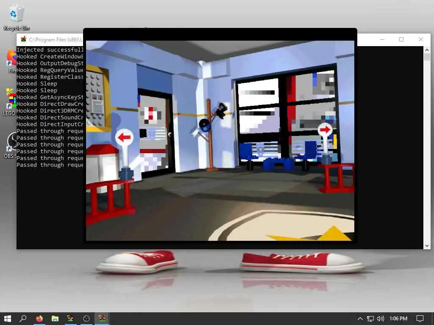Viewport: 434px width, 325px height.
Task: Click the red right arrow sign in game
Action: [325, 129]
